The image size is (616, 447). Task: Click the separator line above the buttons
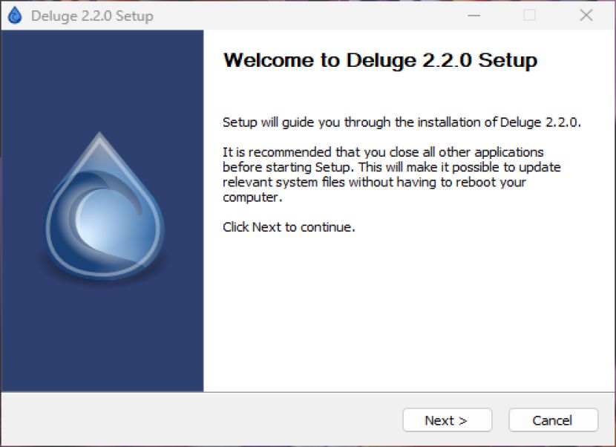pyautogui.click(x=308, y=392)
